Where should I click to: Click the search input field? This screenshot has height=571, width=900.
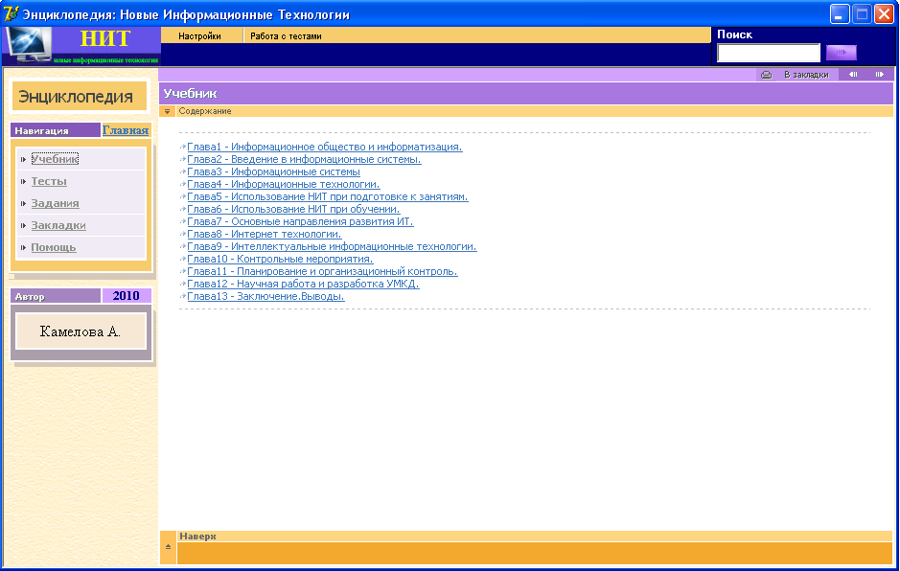(x=769, y=53)
